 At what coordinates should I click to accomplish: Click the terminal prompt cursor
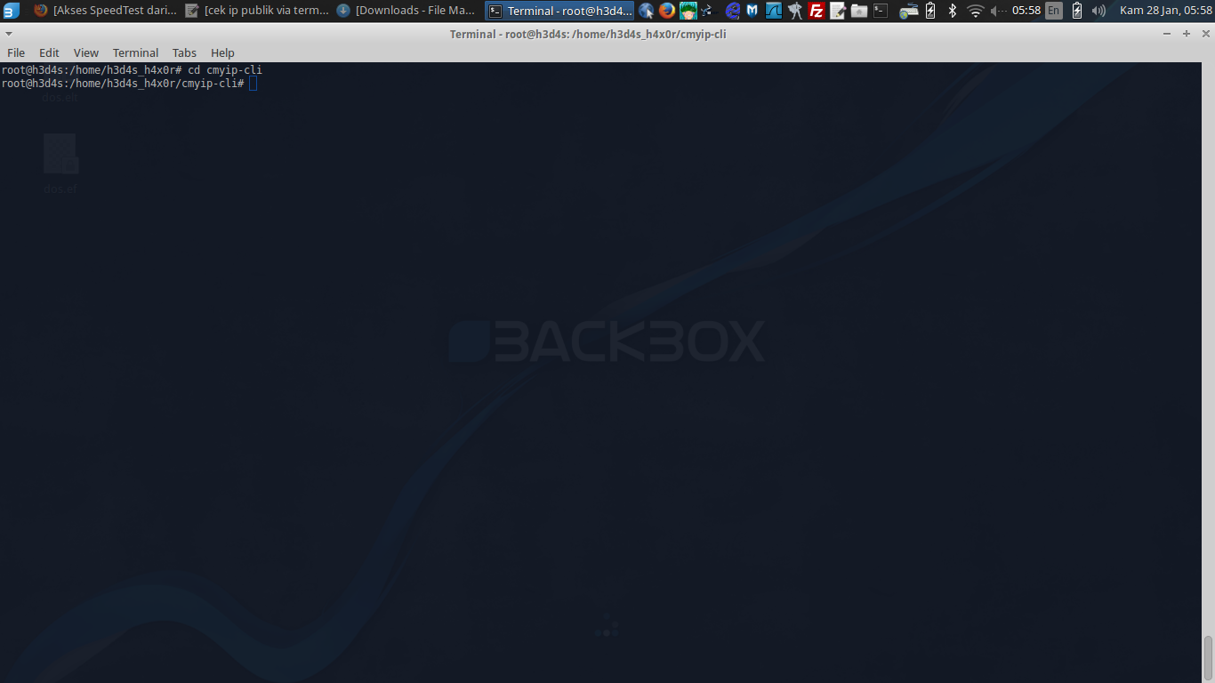[253, 83]
